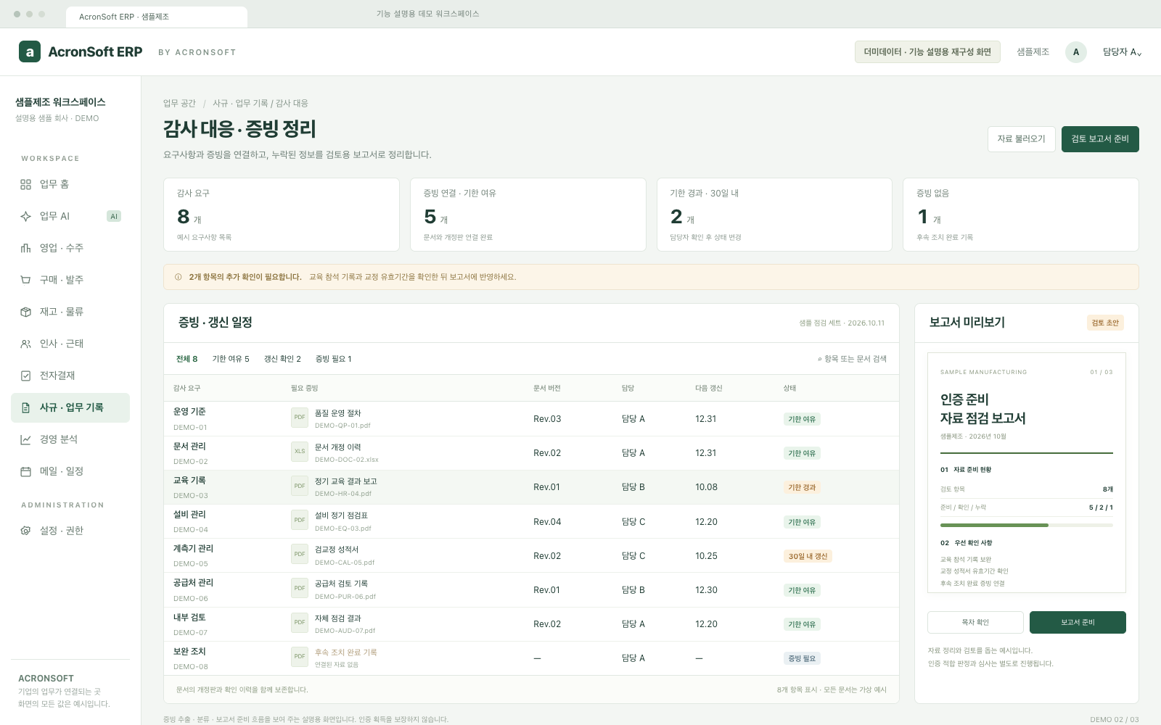This screenshot has width=1161, height=725.
Task: Open the 담당자 A user dropdown
Action: coord(1122,52)
